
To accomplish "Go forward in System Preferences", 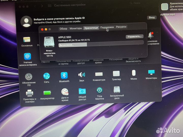I will (x=42, y=6).
